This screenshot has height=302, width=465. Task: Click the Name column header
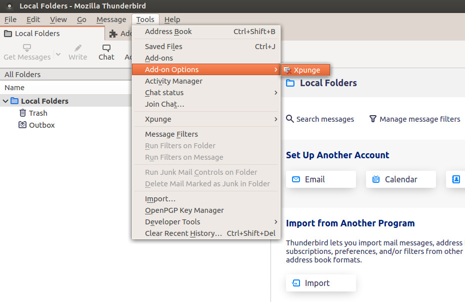click(x=66, y=88)
